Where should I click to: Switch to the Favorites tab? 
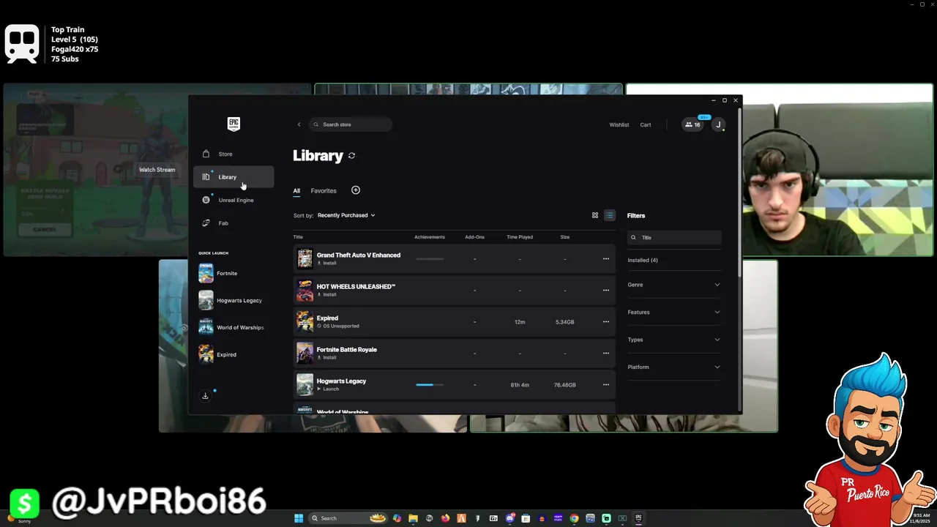point(324,191)
